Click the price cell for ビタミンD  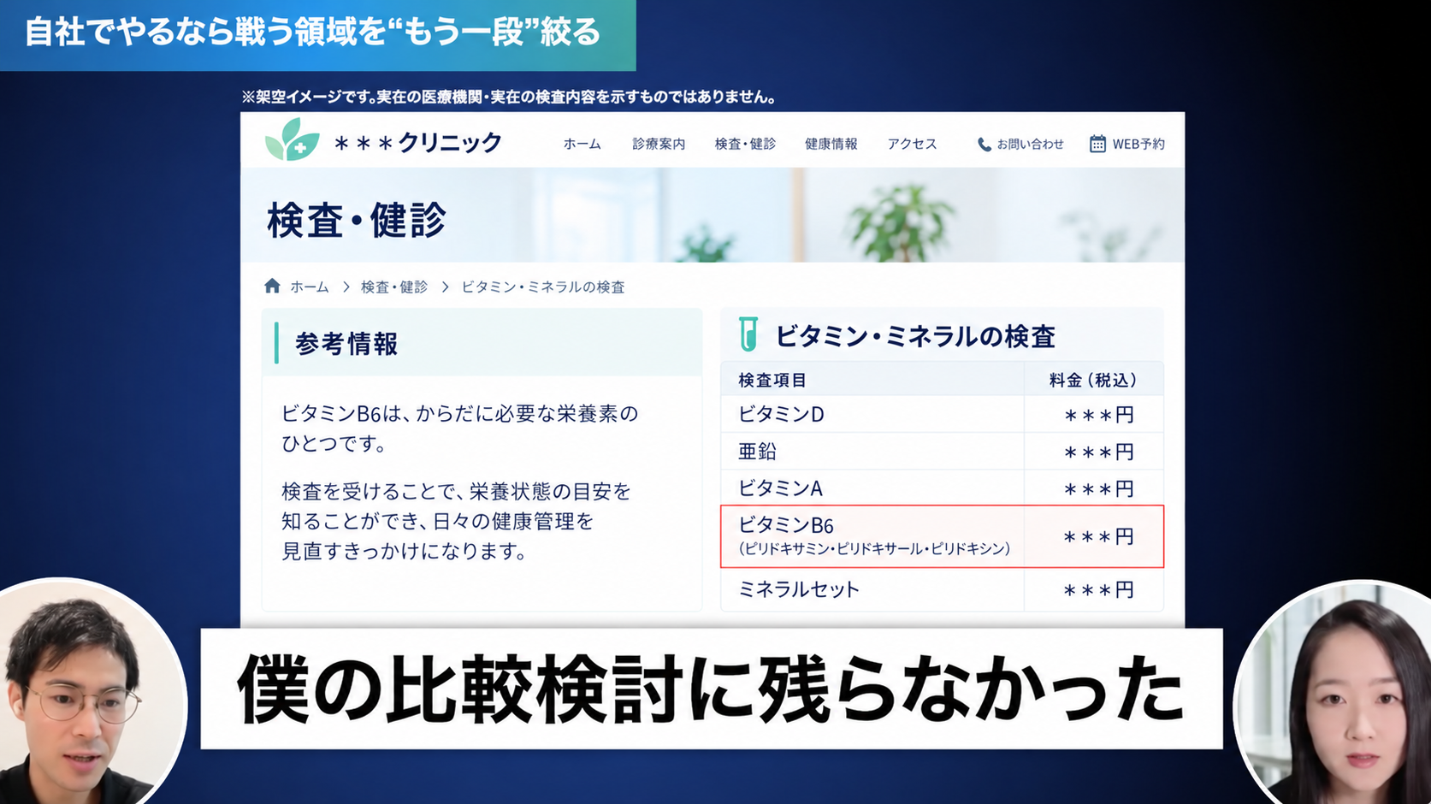1094,414
